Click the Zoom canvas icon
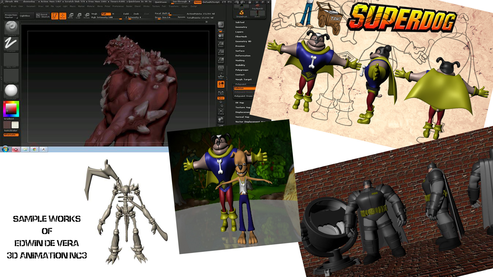 coord(221,44)
